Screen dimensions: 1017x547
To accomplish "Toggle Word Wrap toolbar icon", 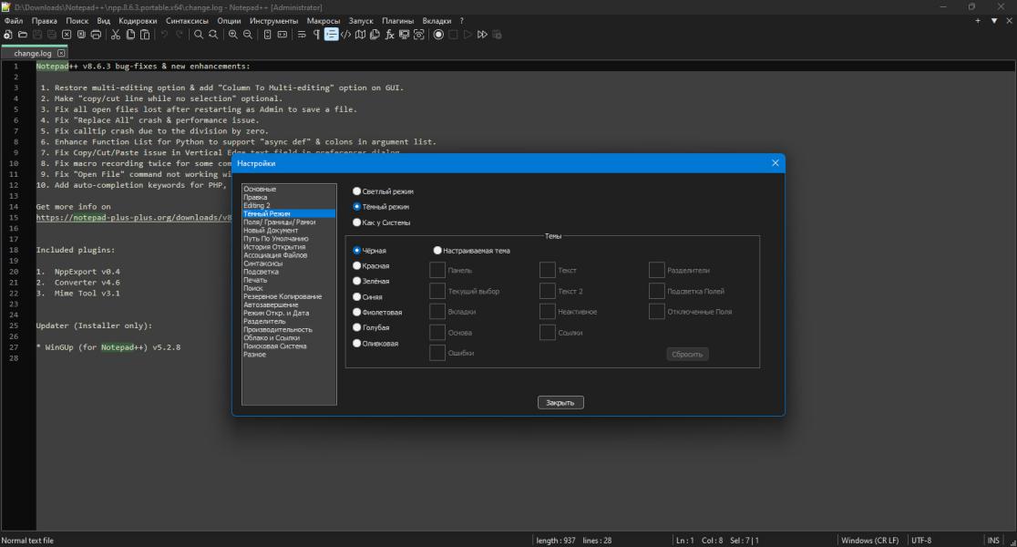I will pyautogui.click(x=302, y=35).
